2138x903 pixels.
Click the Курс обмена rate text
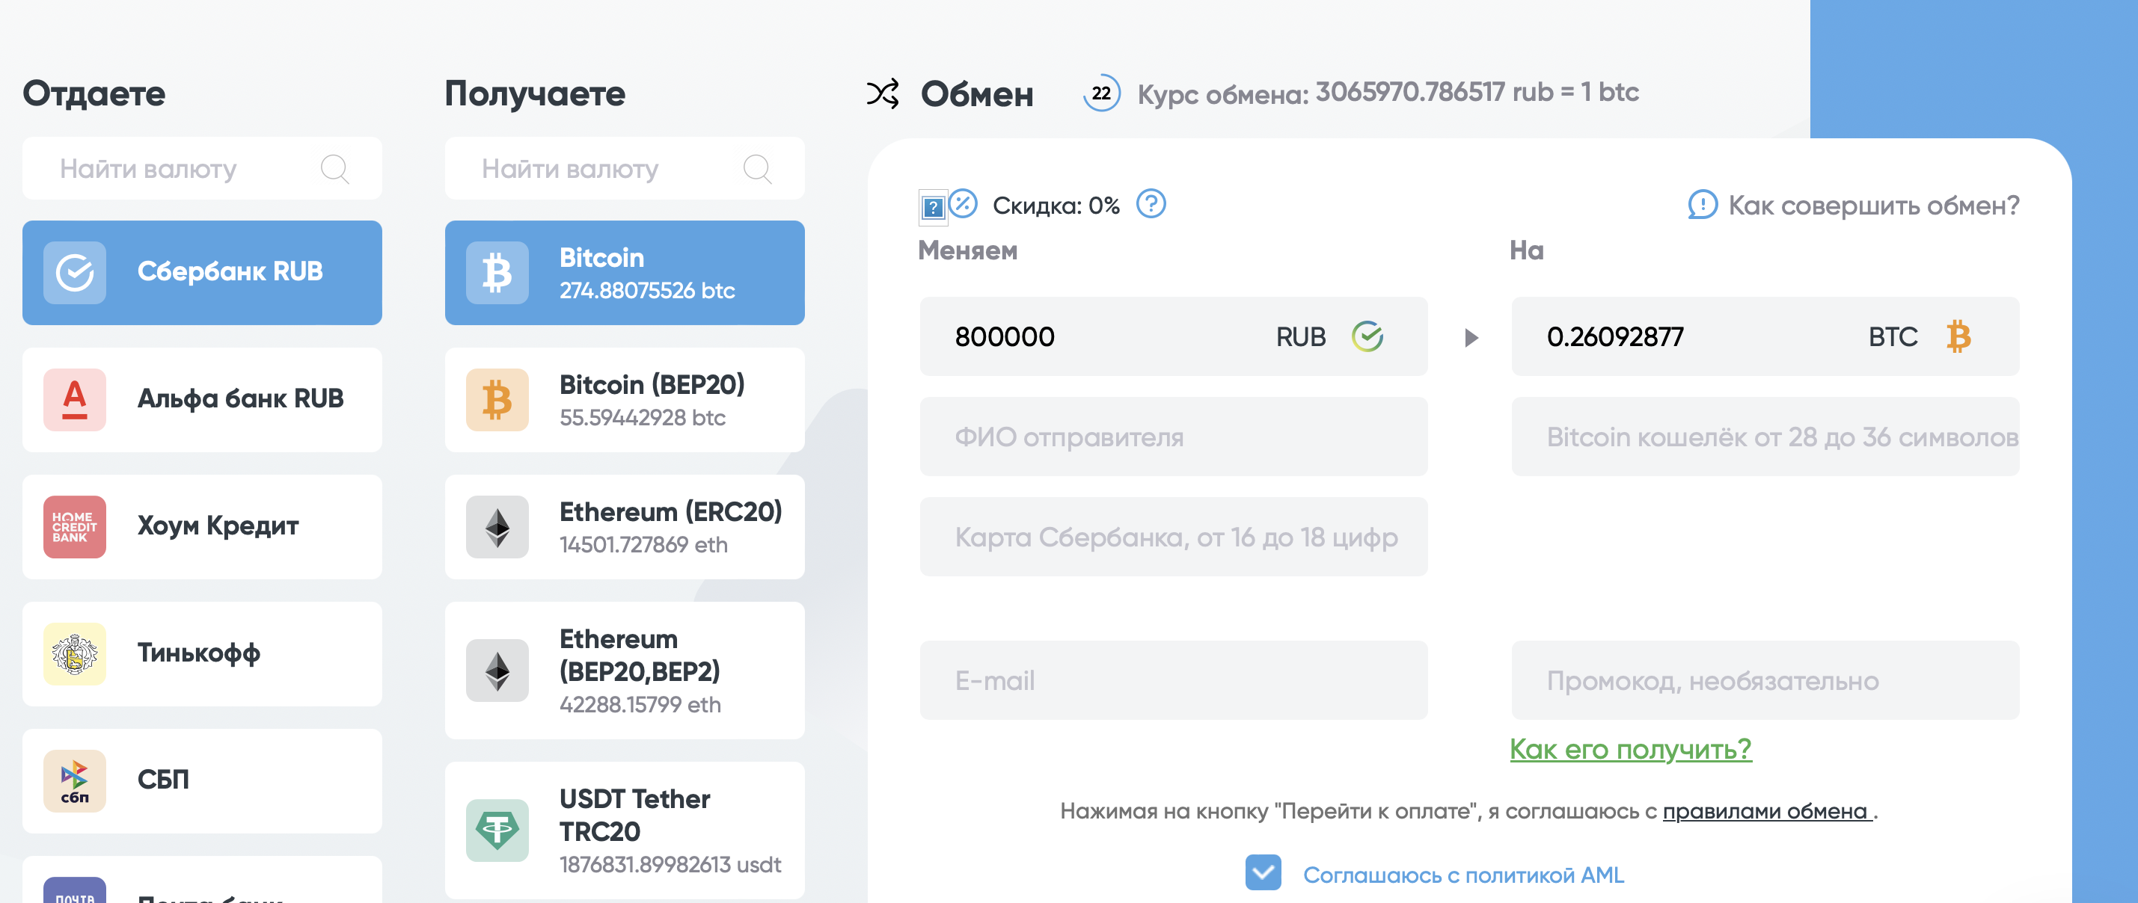coord(1388,93)
